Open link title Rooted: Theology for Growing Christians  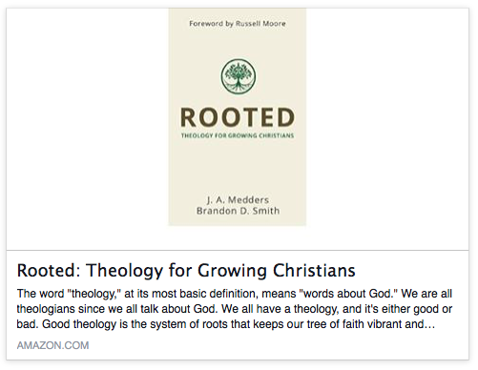click(186, 271)
